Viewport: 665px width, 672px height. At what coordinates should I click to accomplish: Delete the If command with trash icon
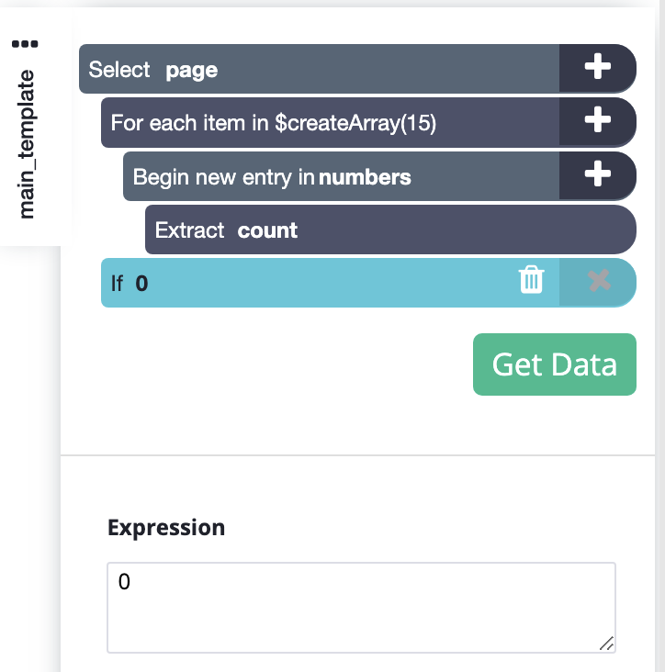[532, 281]
